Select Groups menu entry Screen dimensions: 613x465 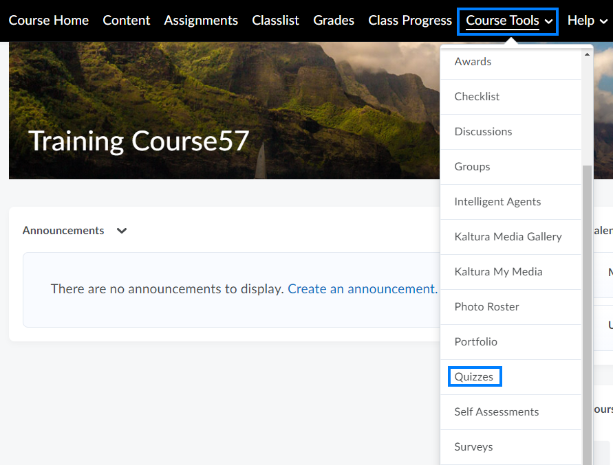click(472, 167)
